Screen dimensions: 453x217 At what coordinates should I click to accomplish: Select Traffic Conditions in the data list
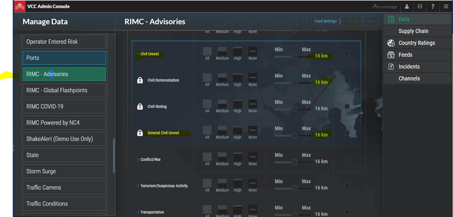click(x=64, y=204)
